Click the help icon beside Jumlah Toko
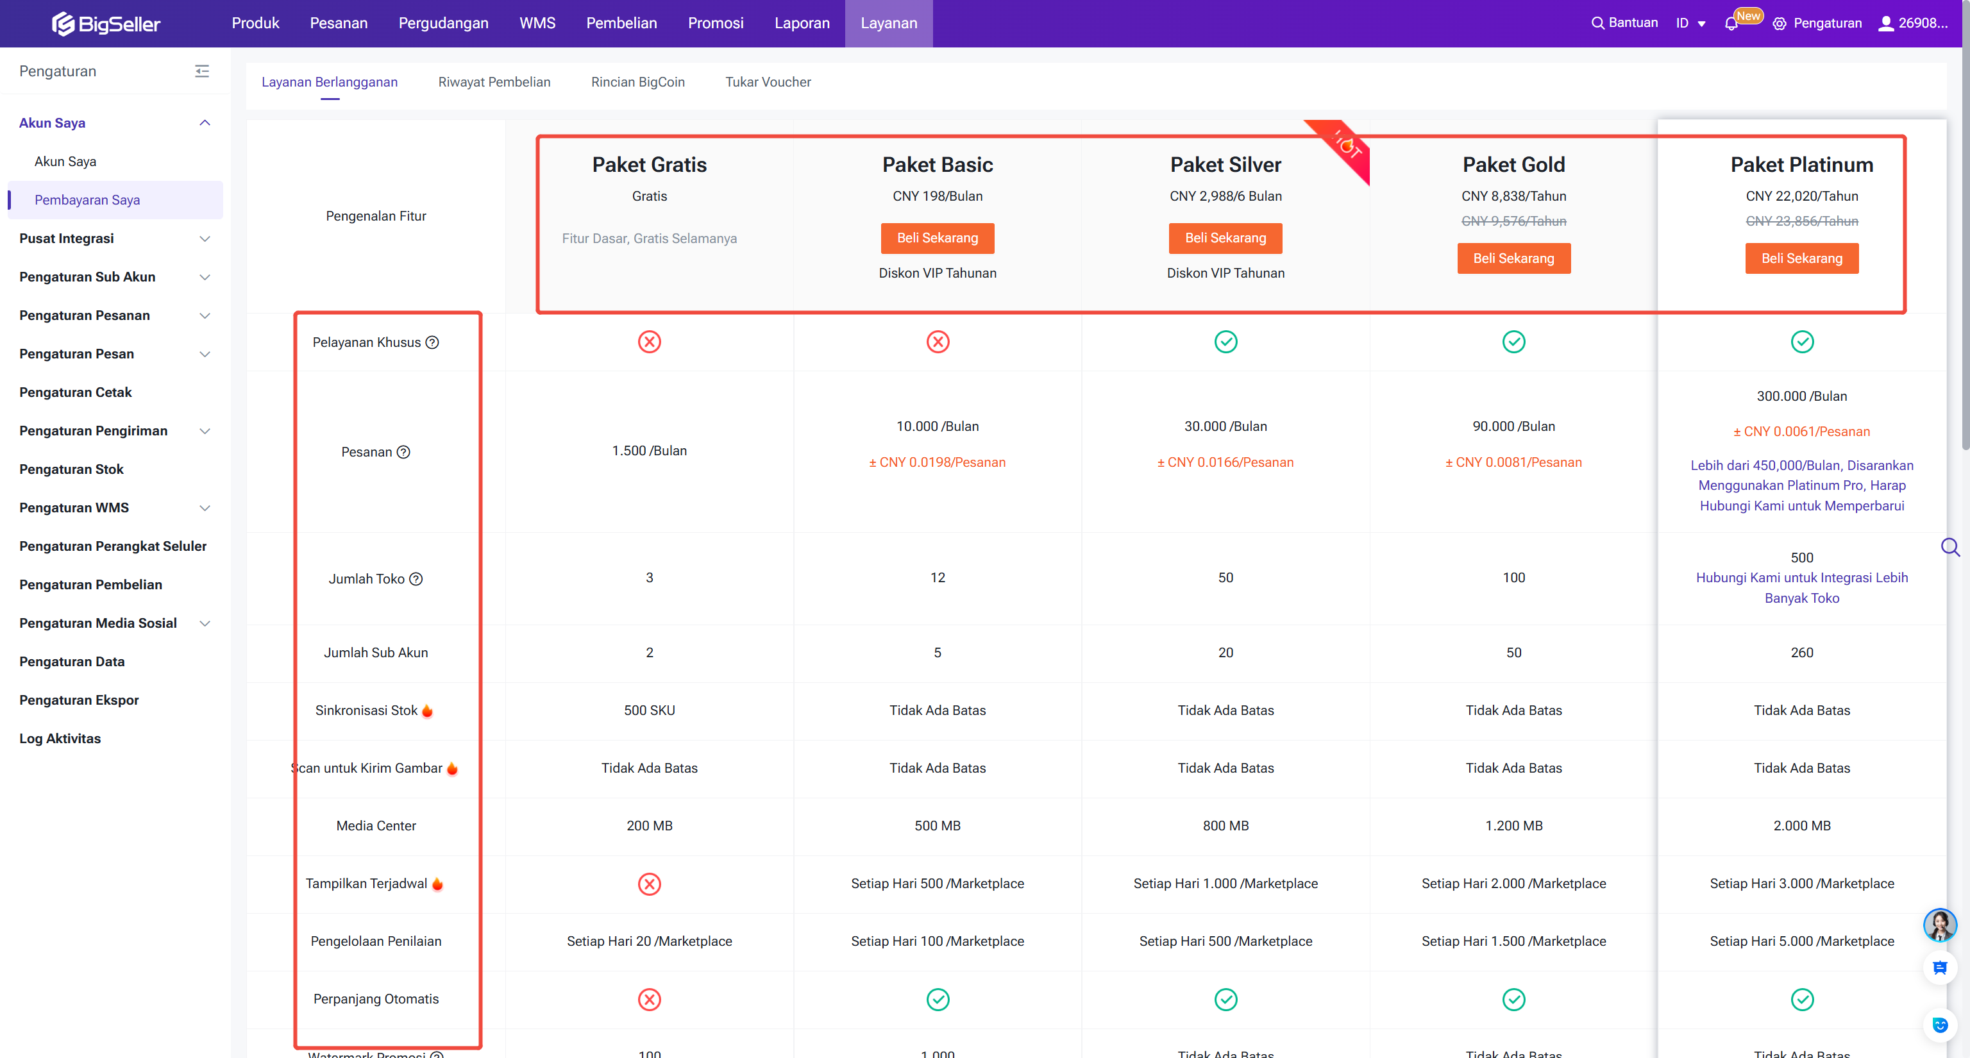 [x=416, y=578]
